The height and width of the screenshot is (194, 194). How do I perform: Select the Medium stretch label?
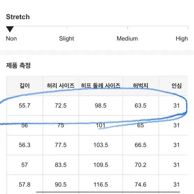[127, 38]
